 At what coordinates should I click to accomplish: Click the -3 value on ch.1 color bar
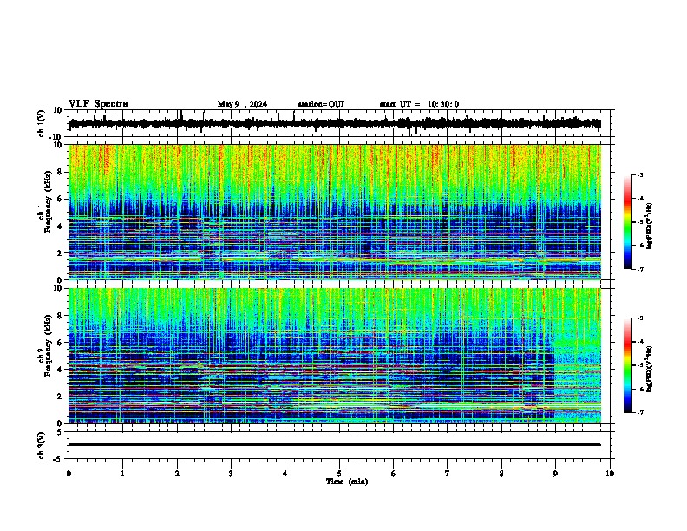[x=640, y=174]
